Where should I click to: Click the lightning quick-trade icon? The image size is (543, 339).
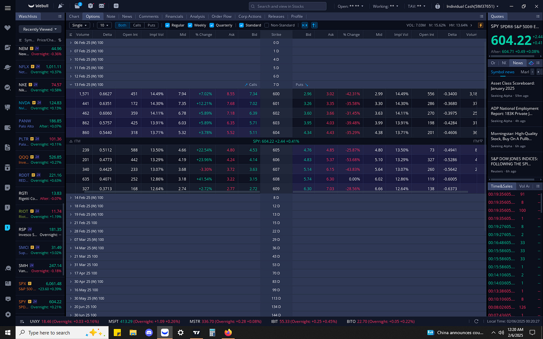(480, 25)
